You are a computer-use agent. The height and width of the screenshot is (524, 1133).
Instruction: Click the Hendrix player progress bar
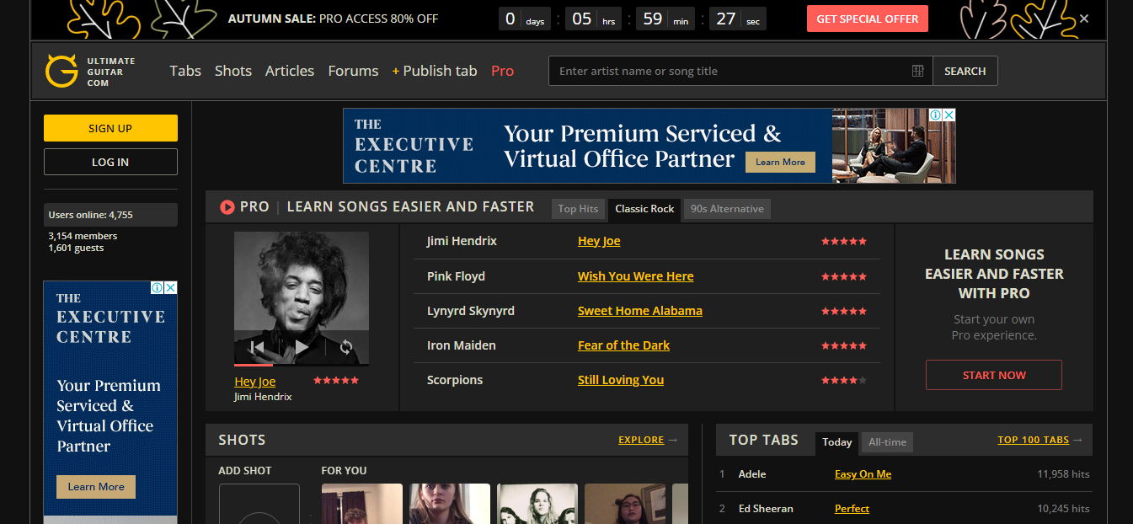pyautogui.click(x=302, y=365)
